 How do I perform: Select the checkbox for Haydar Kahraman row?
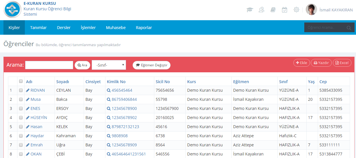click(x=21, y=136)
